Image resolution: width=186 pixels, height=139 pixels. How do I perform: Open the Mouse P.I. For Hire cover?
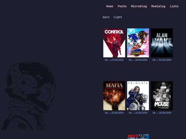click(162, 96)
